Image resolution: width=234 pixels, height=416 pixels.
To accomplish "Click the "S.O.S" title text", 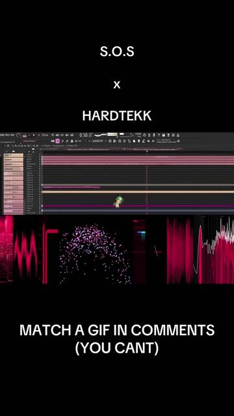I will (x=117, y=51).
